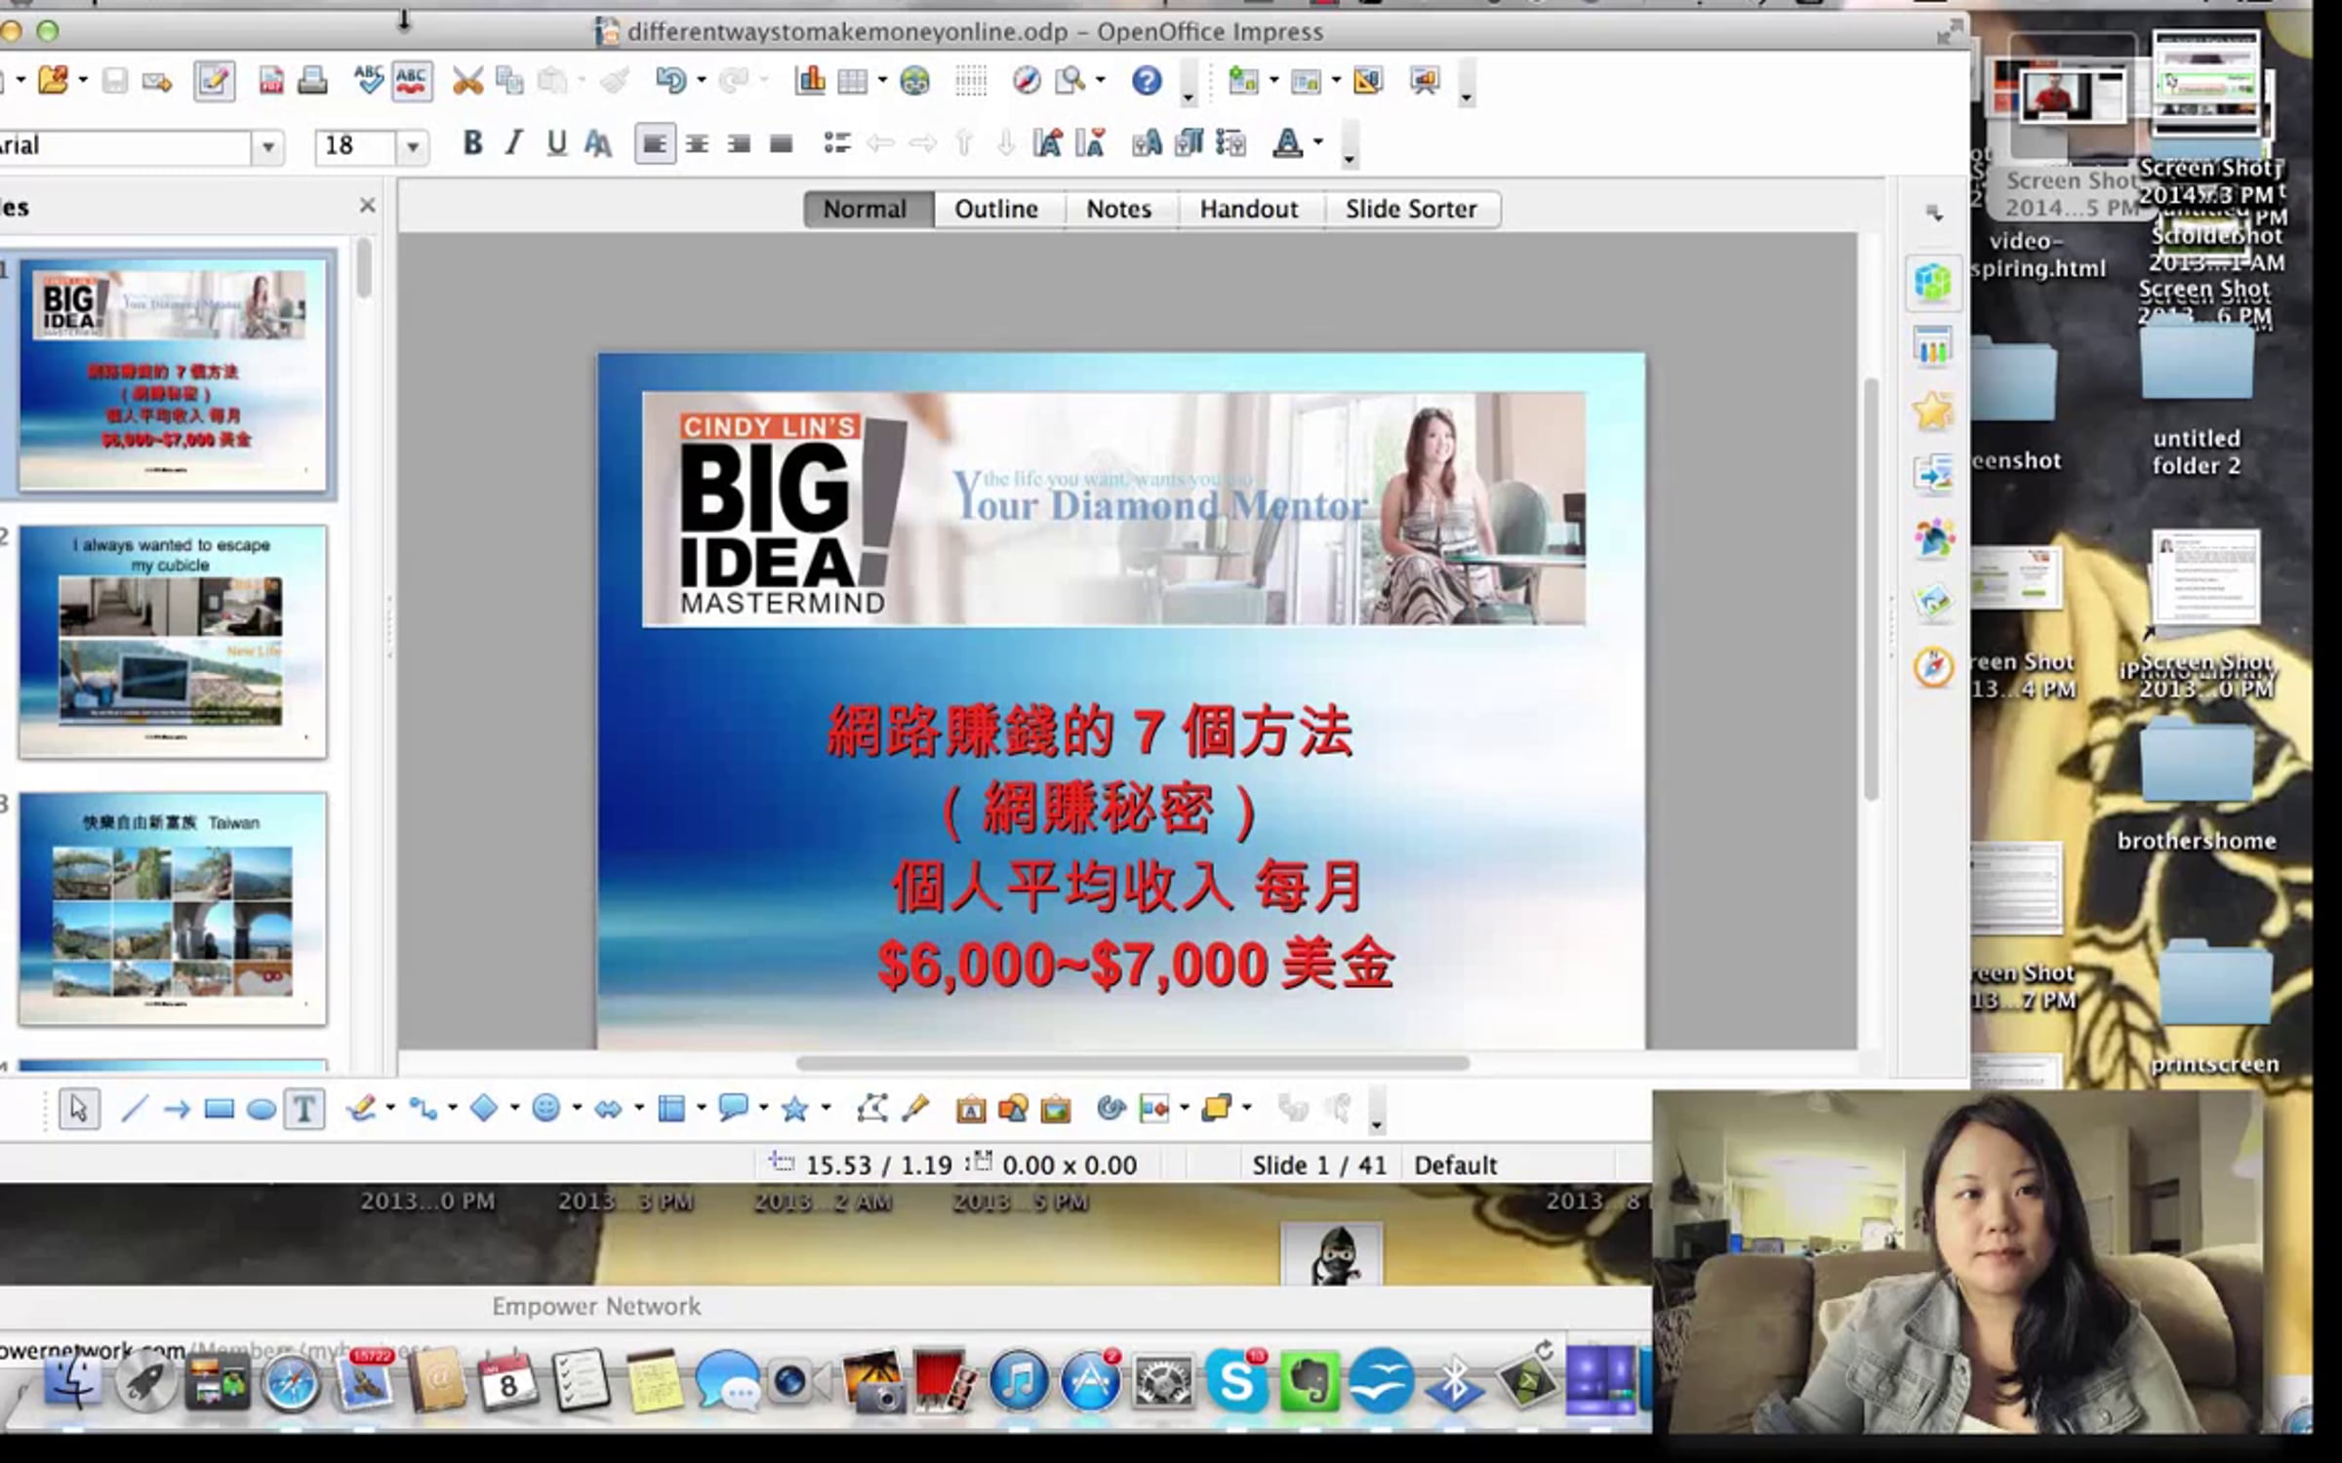Select the Ellipse drawing tool
Image resolution: width=2342 pixels, height=1463 pixels.
click(x=261, y=1110)
